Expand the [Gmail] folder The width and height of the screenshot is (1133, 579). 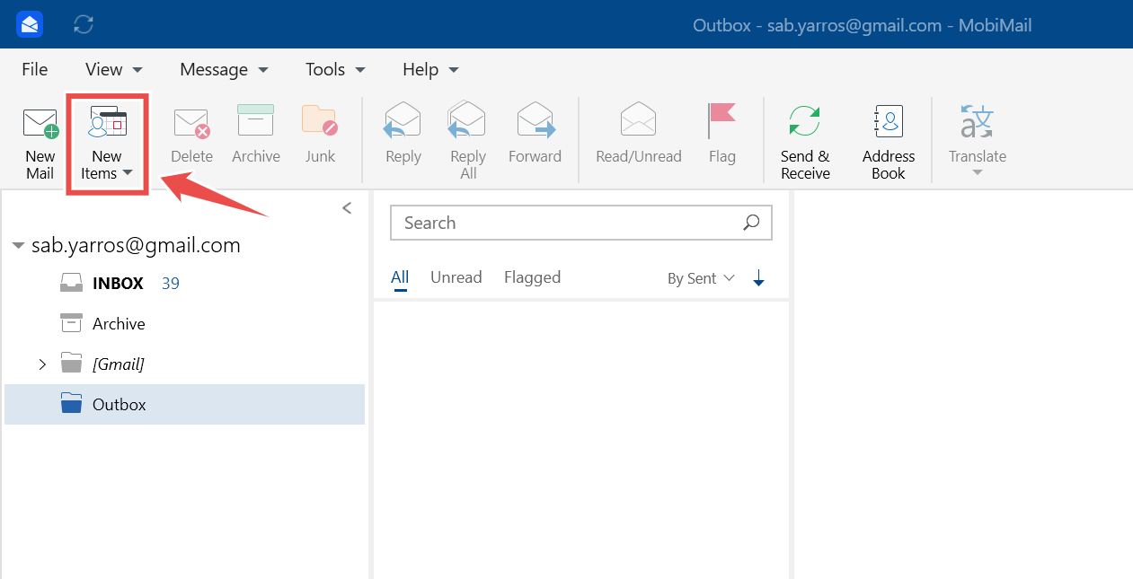(x=41, y=364)
